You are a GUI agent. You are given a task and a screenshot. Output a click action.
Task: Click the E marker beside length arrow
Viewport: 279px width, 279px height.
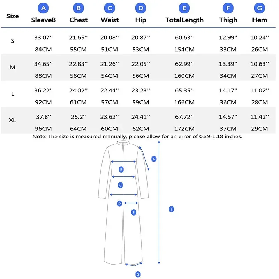tap(171, 209)
